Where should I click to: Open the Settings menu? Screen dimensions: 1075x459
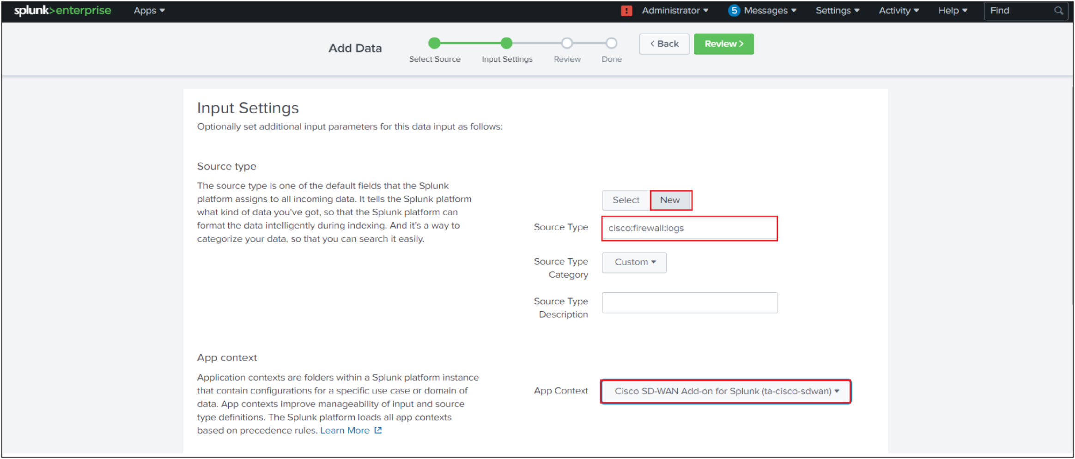coord(837,11)
